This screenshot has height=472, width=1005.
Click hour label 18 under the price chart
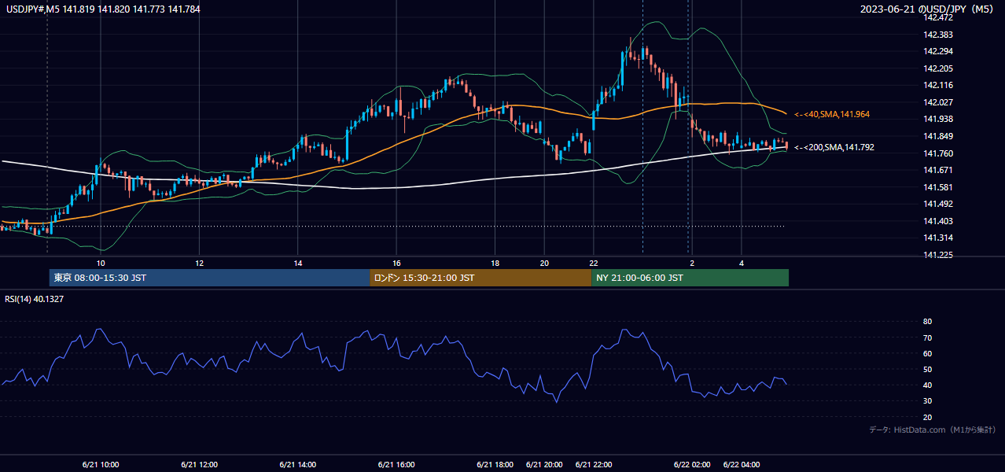(x=495, y=263)
